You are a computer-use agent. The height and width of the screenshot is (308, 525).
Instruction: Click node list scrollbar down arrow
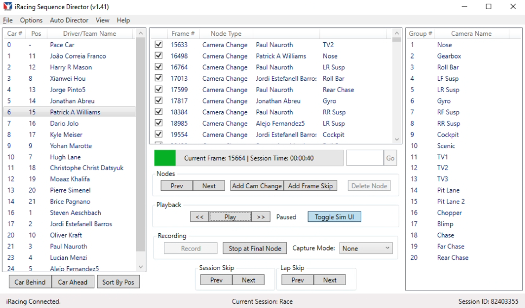(397, 139)
